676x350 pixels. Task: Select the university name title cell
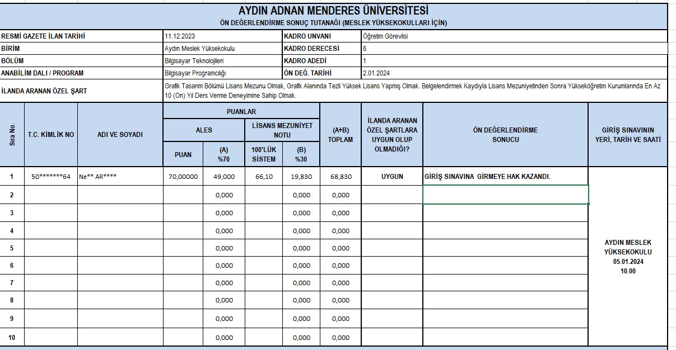pos(334,11)
